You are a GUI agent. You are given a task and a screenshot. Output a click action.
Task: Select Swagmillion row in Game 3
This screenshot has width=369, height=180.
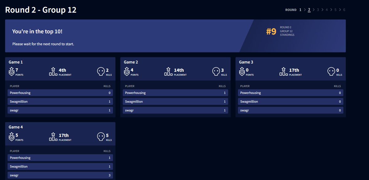(291, 101)
